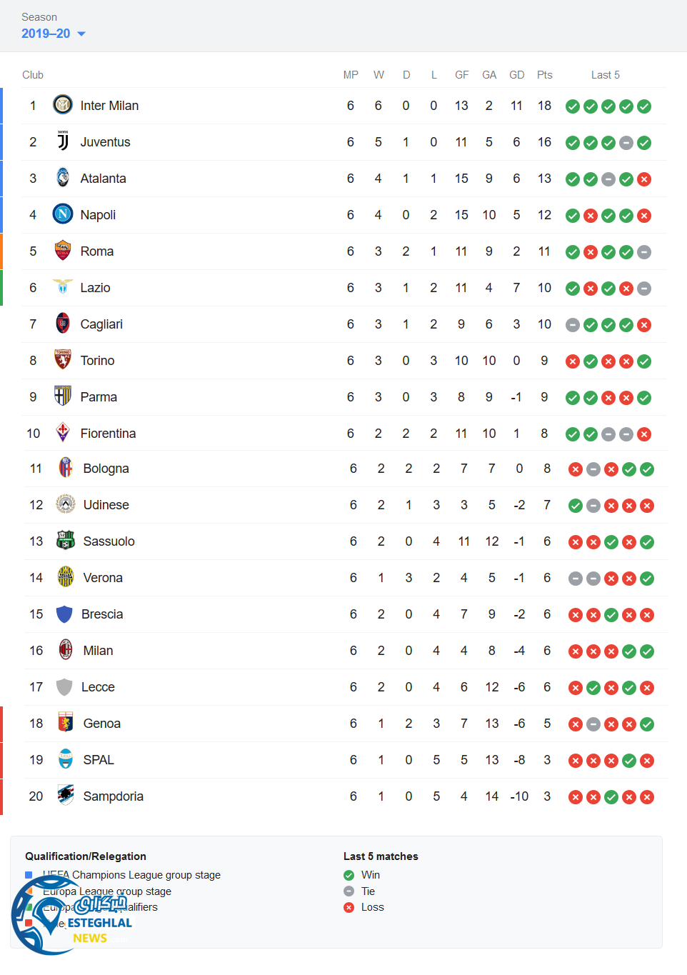Click the red Loss legend icon
Viewport: 687px width, 975px height.
348,907
